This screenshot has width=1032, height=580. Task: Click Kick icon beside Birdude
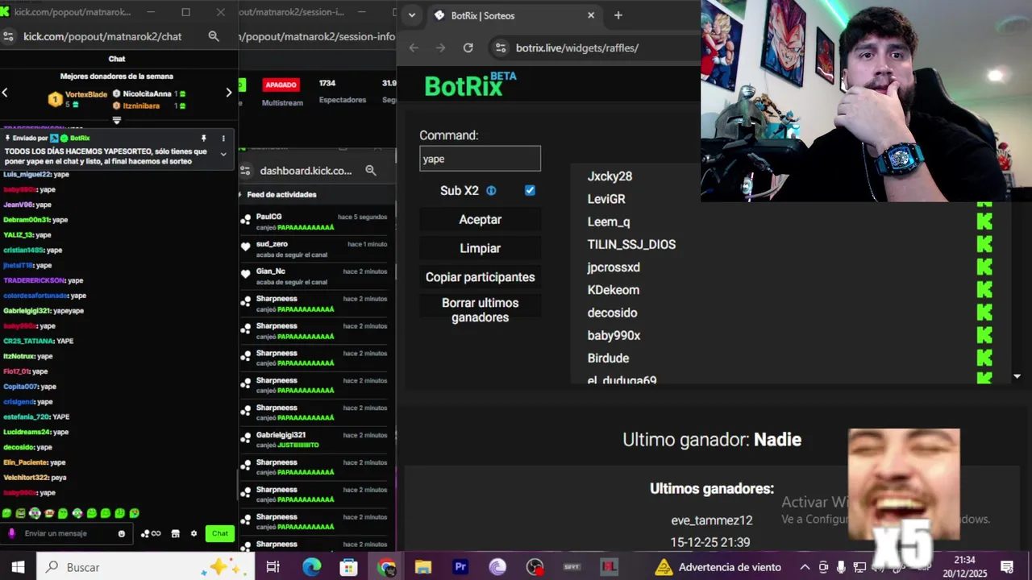(984, 358)
